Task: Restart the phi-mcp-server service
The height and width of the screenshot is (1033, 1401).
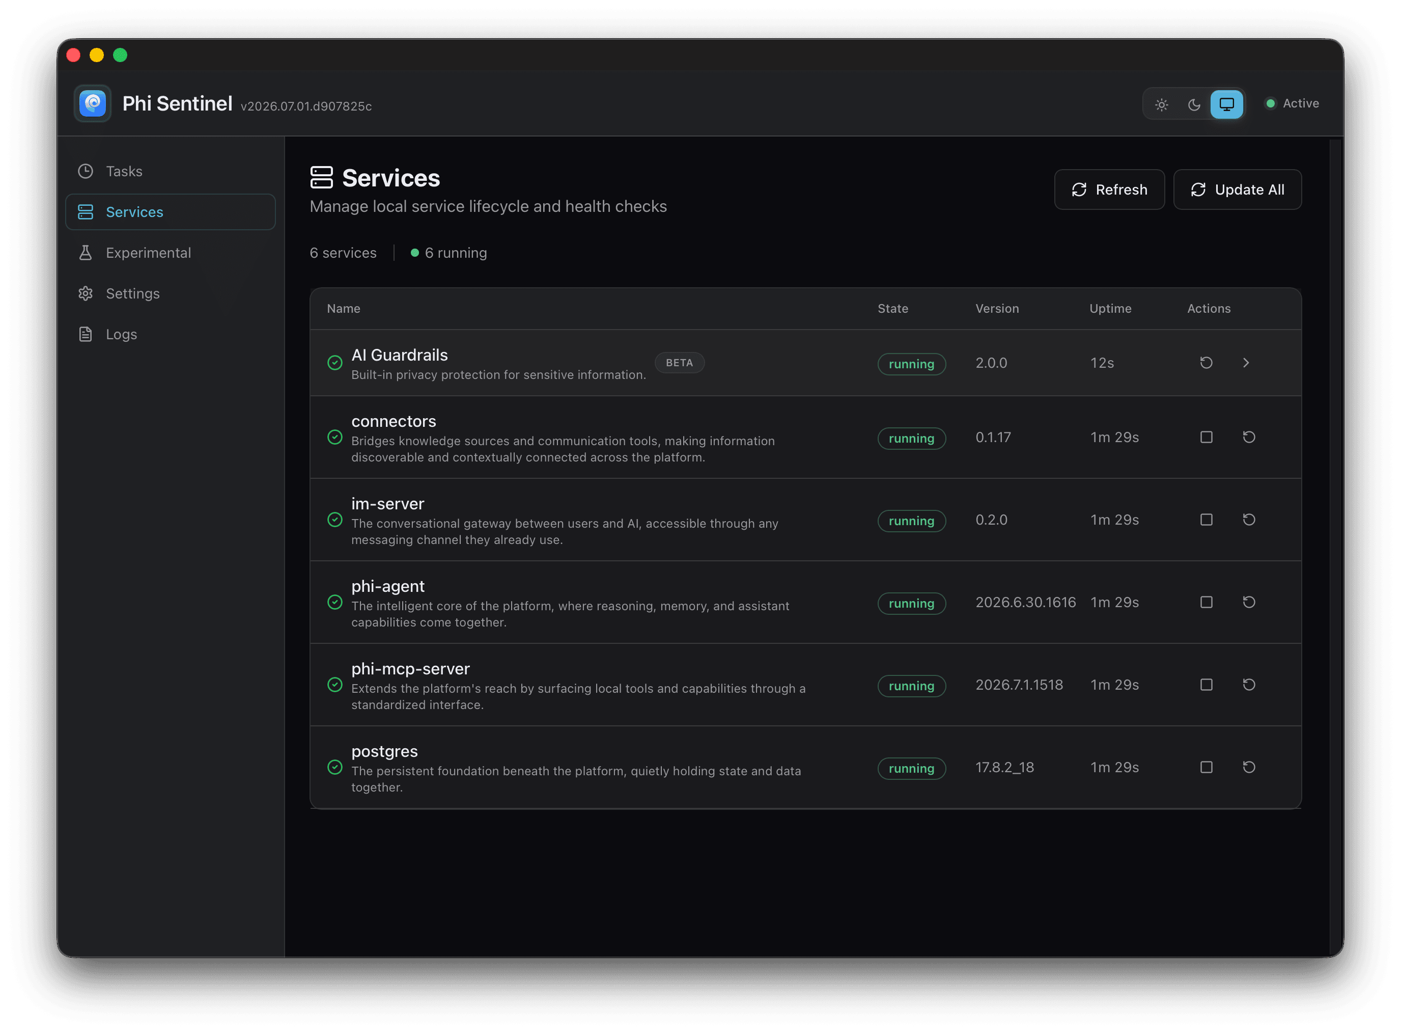Action: [1248, 685]
